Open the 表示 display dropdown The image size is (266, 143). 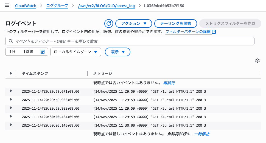point(117,52)
